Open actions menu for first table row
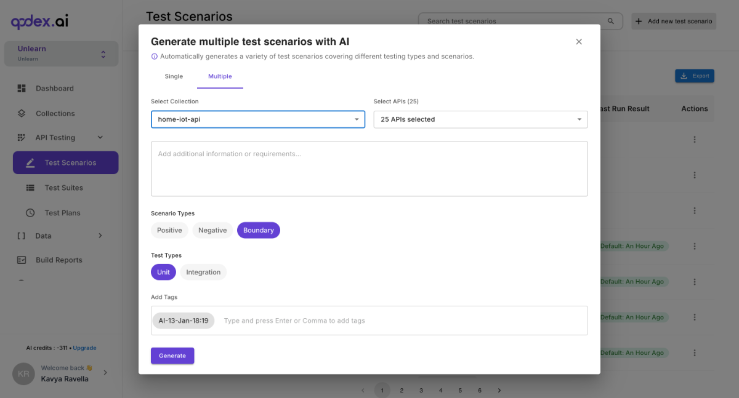This screenshot has width=739, height=398. coord(695,139)
